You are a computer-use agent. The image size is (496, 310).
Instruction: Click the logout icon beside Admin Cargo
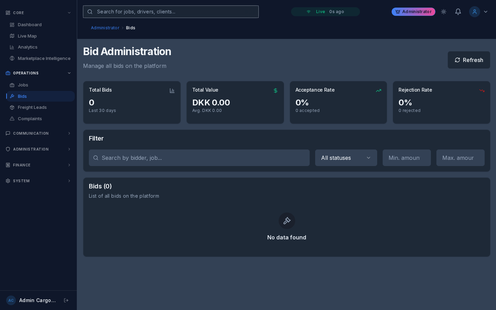66,300
